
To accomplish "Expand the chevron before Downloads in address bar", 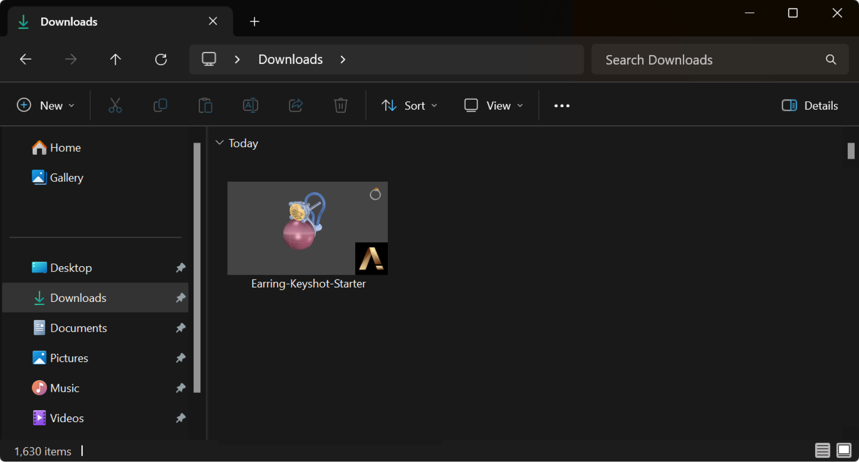I will click(x=237, y=59).
